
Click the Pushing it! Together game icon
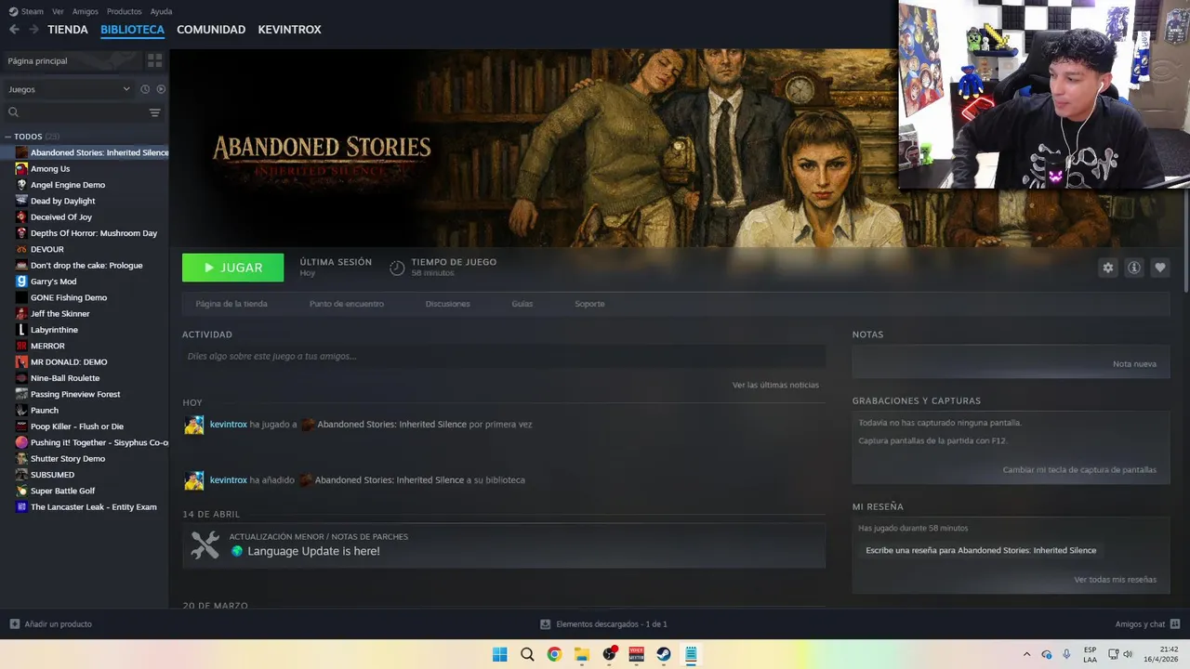pyautogui.click(x=21, y=442)
